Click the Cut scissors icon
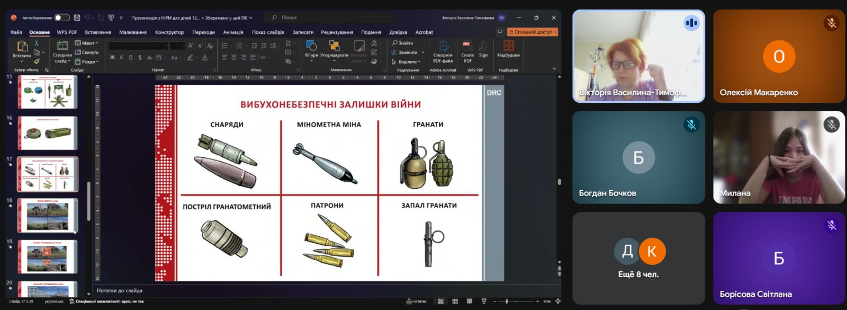The width and height of the screenshot is (847, 310). 37,43
